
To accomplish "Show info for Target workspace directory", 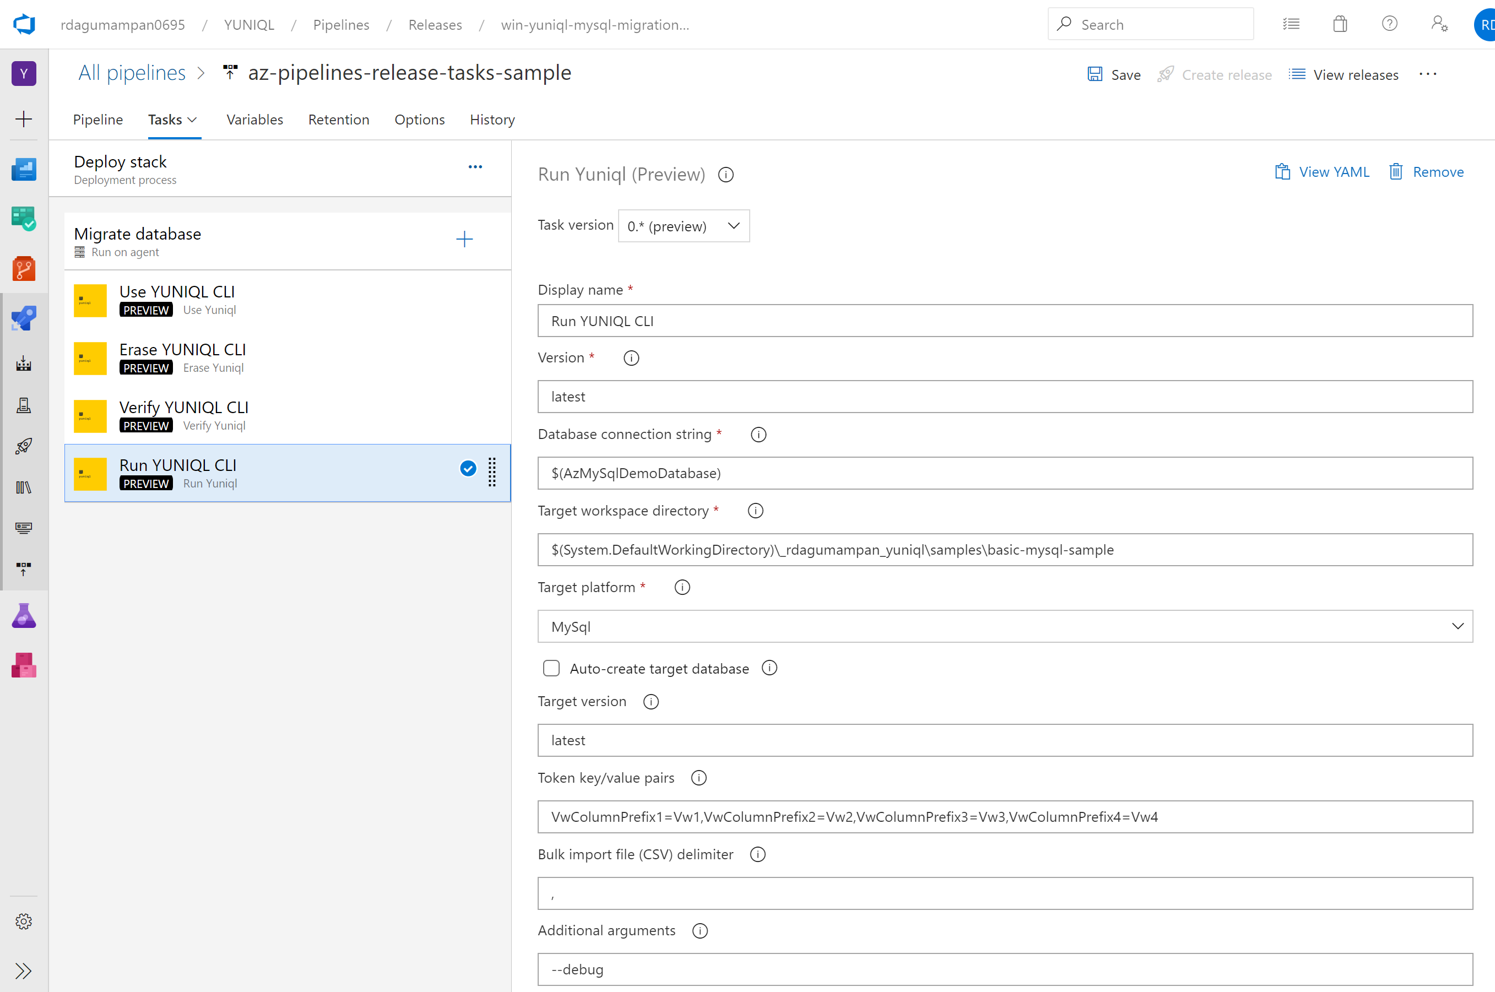I will click(755, 511).
